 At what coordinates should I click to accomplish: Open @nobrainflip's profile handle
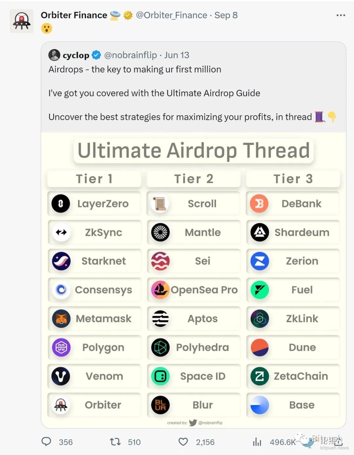[130, 55]
